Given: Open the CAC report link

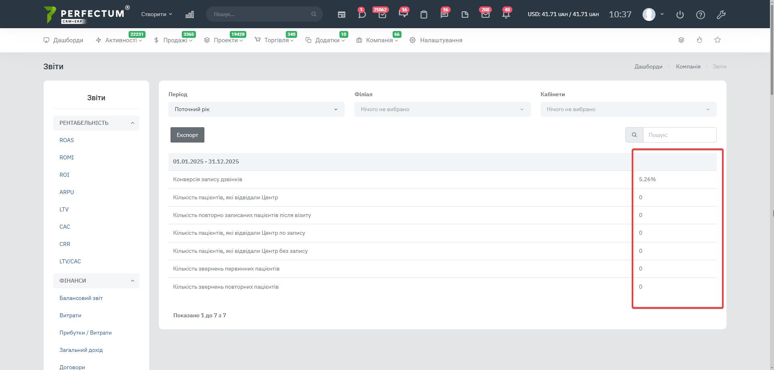Looking at the screenshot, I should point(65,227).
